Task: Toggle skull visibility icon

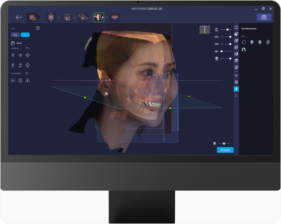Action: (217, 58)
